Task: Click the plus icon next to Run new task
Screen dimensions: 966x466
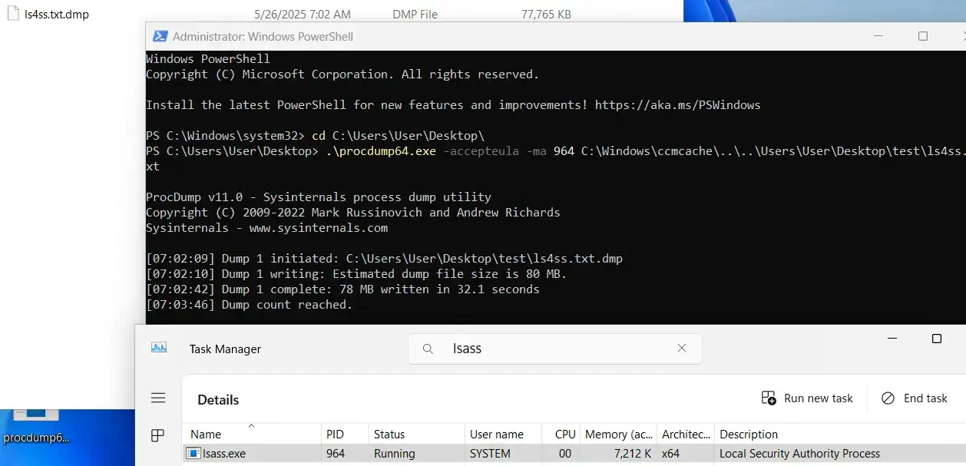Action: click(x=768, y=398)
